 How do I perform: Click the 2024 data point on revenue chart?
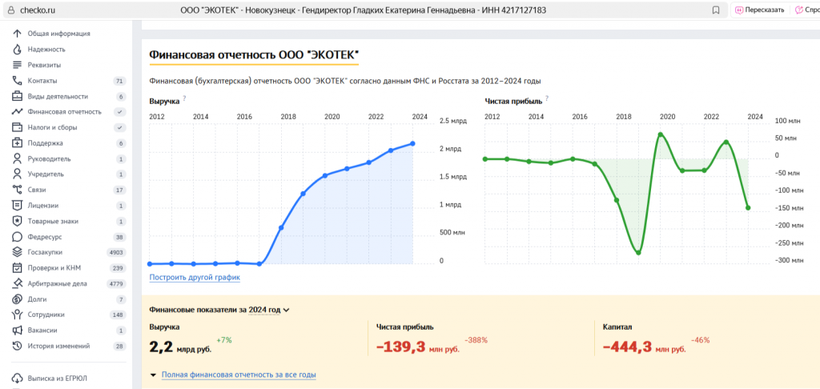click(x=412, y=143)
